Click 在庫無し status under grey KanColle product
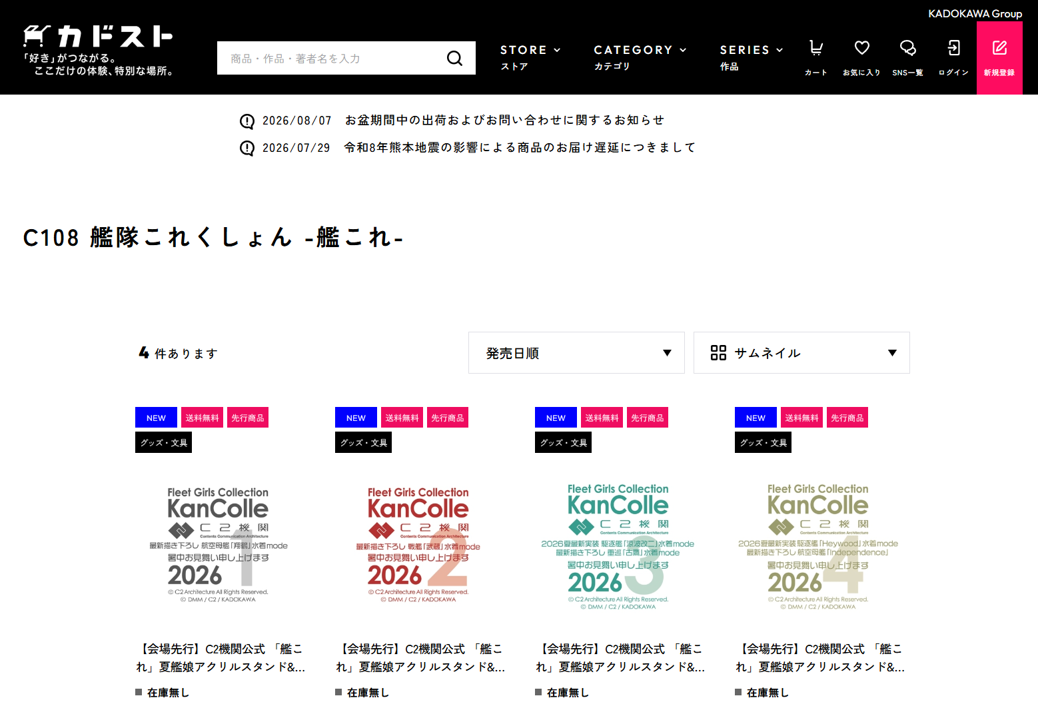Screen dimensions: 1038x710 [x=162, y=693]
